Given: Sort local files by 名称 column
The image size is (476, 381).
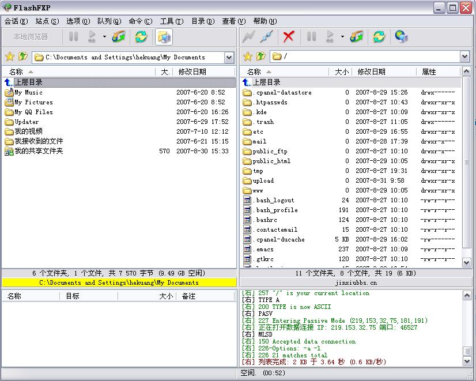Looking at the screenshot, I should (x=79, y=72).
